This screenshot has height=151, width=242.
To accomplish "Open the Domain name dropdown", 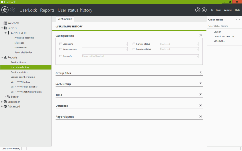I will point(105,49).
